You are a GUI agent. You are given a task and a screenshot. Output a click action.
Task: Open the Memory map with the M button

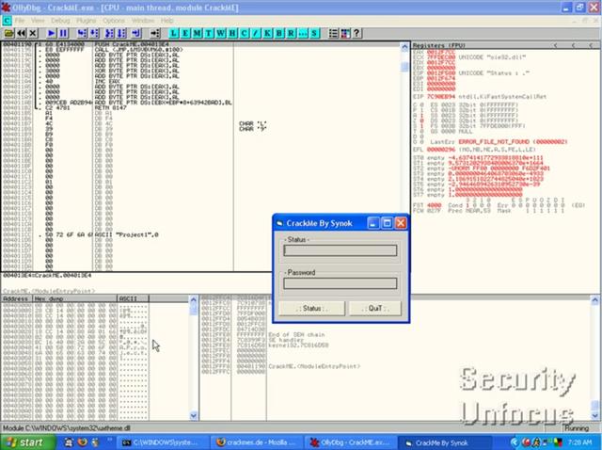(x=198, y=34)
